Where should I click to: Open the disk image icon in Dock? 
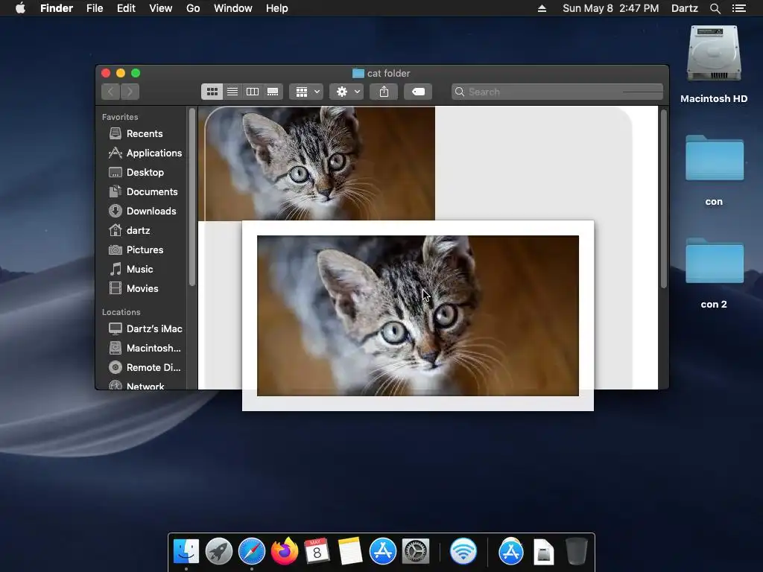coord(543,552)
